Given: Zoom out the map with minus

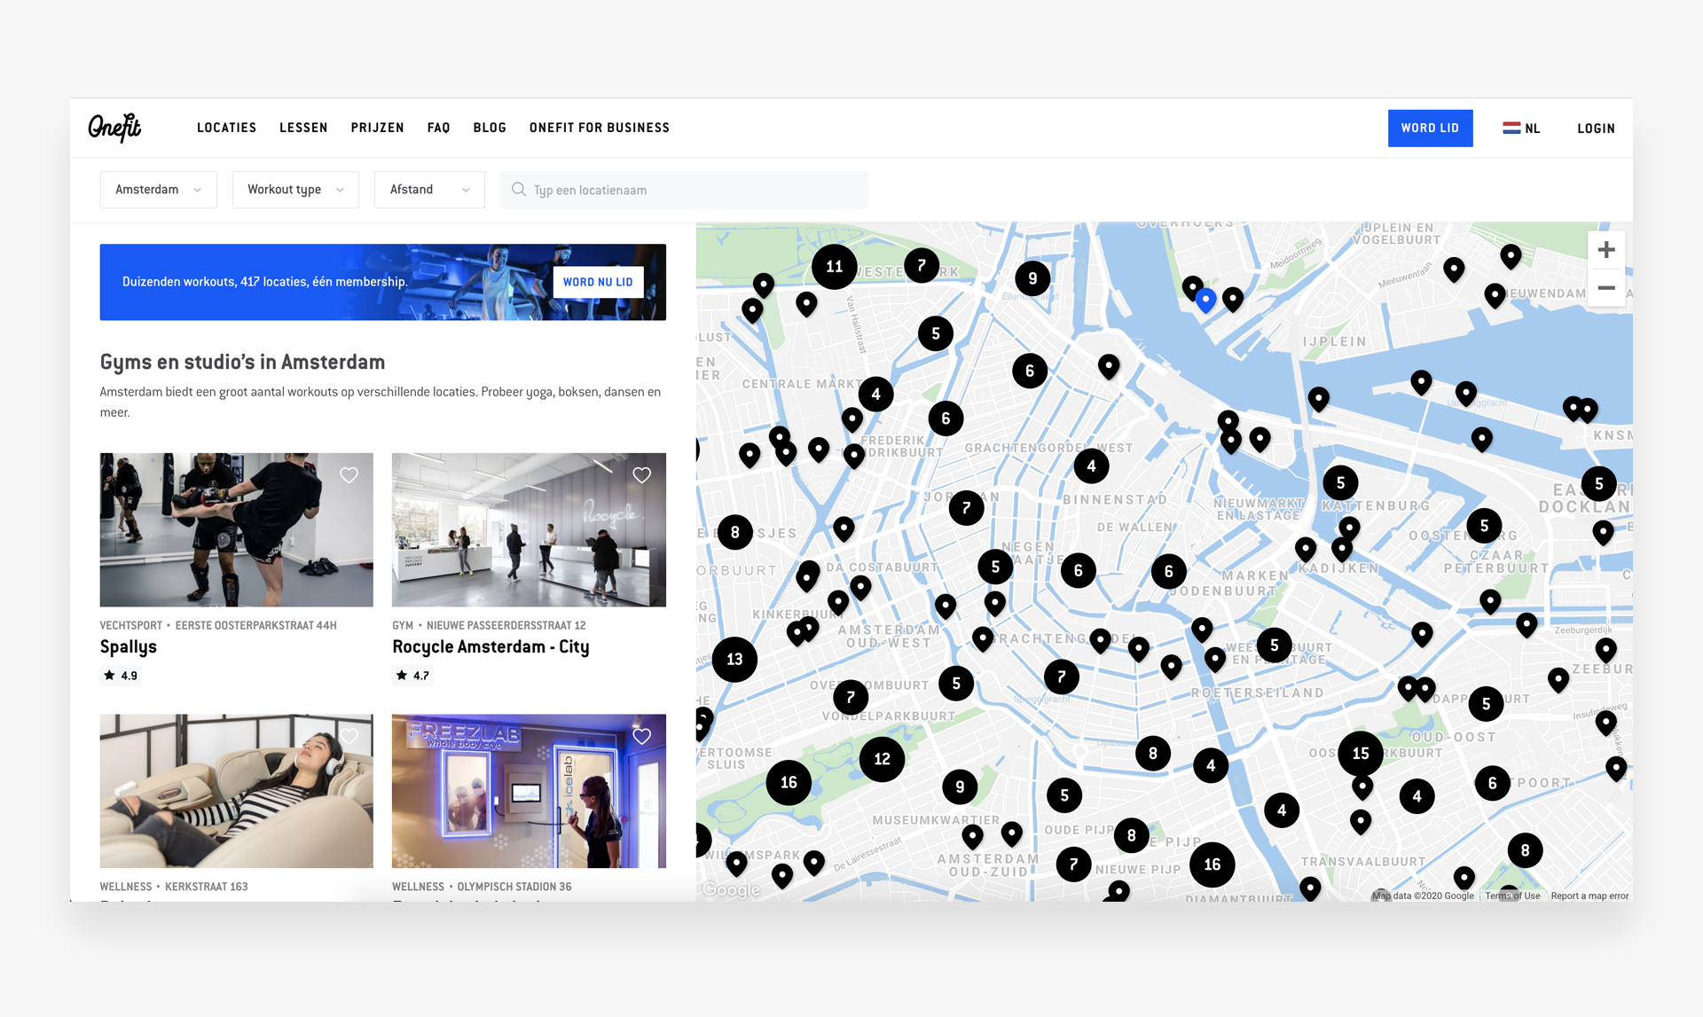Looking at the screenshot, I should click(x=1605, y=288).
